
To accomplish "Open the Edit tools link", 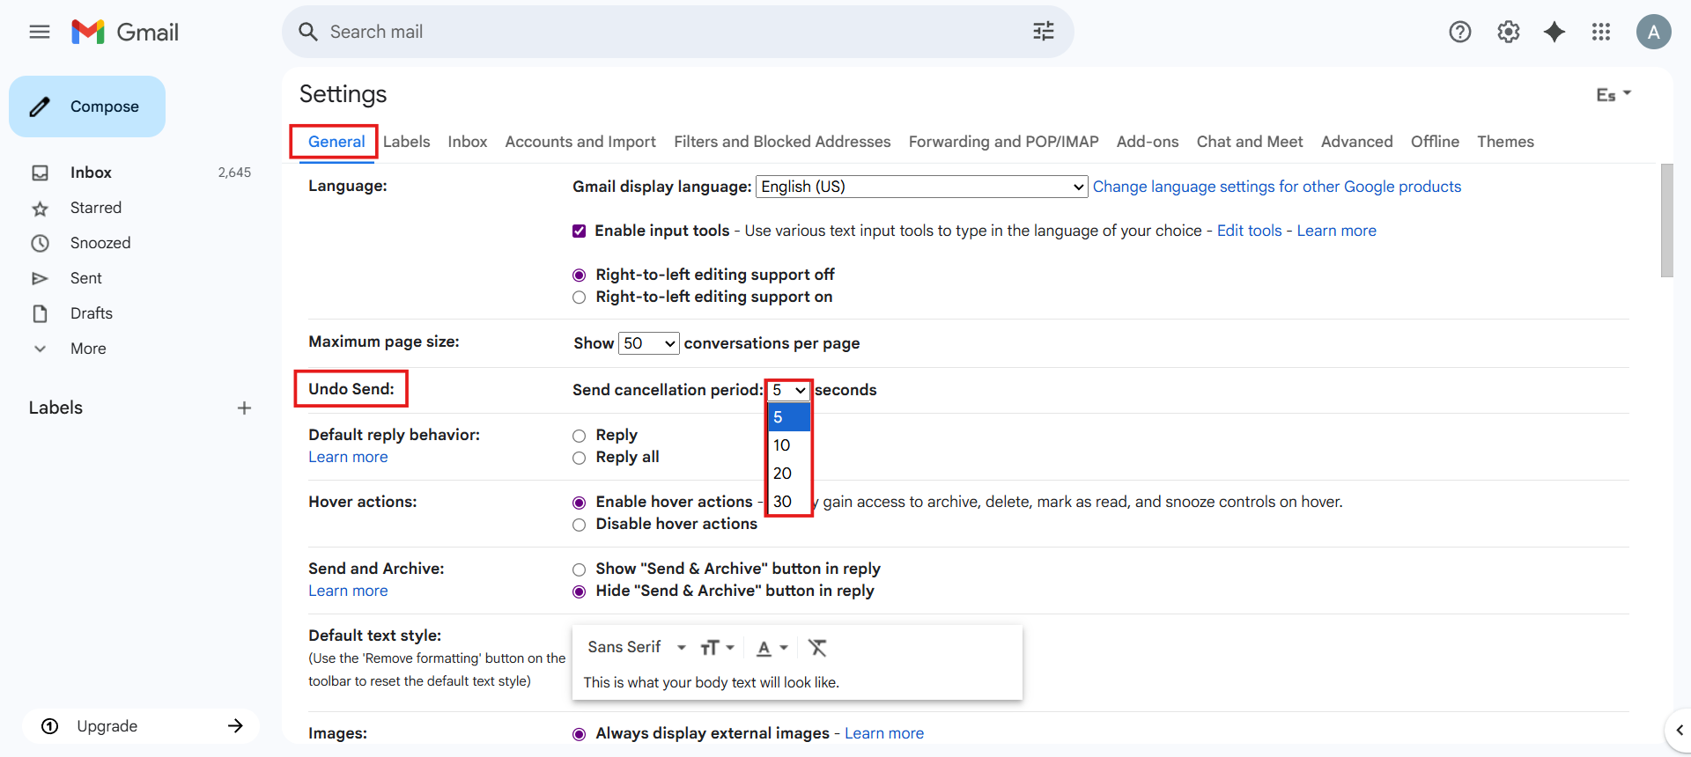I will (1249, 231).
